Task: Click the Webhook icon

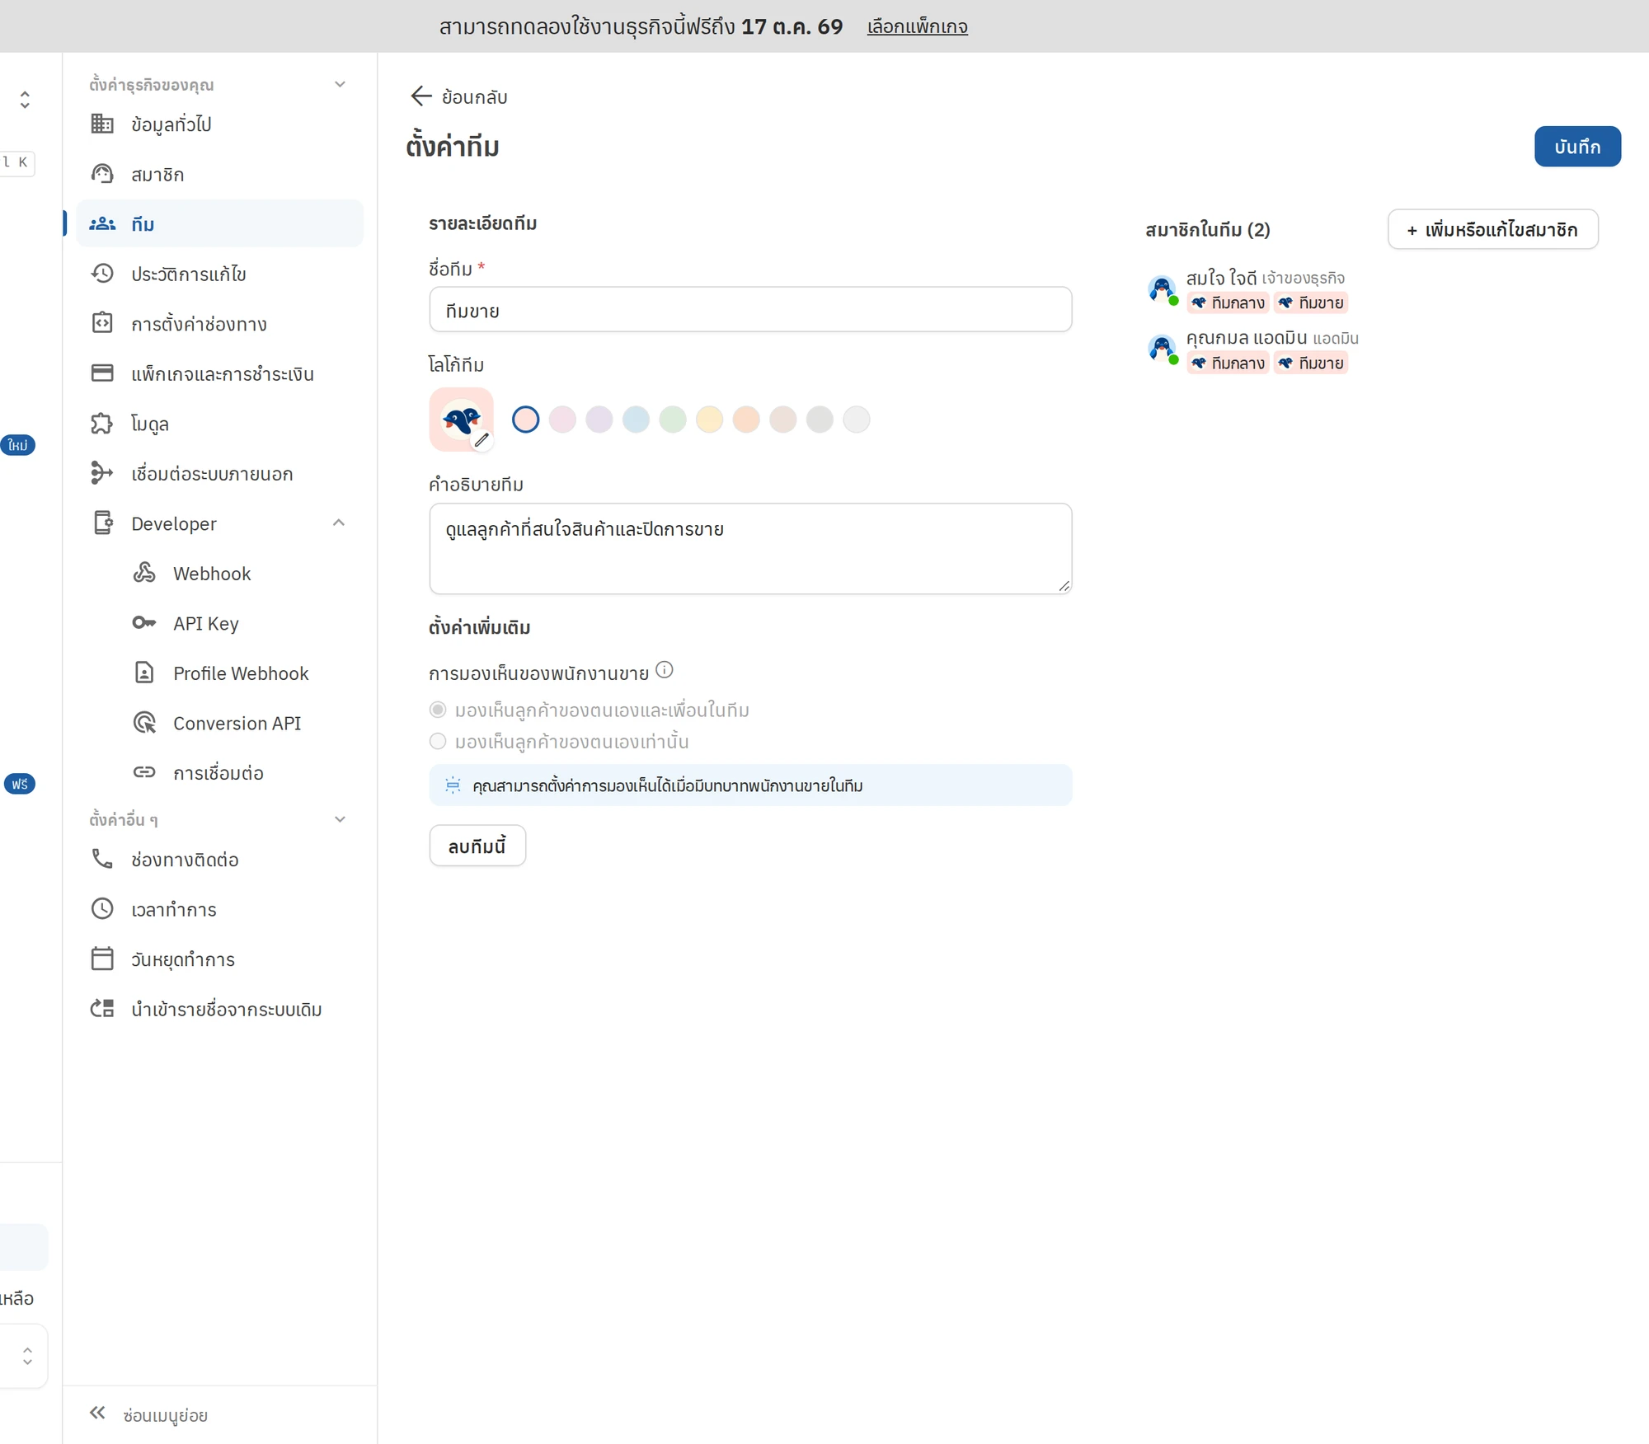Action: [144, 573]
